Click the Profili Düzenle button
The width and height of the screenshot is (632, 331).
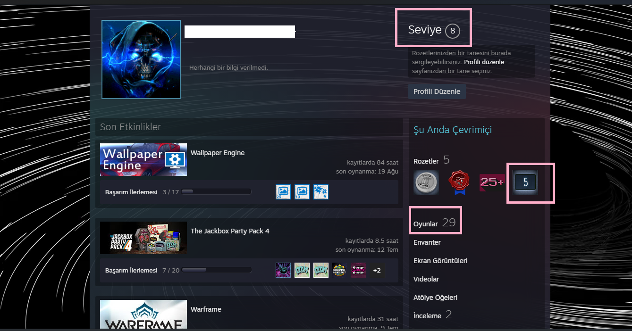coord(437,91)
